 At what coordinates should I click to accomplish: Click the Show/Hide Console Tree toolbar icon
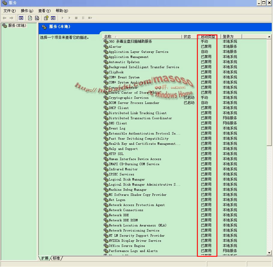[21, 18]
